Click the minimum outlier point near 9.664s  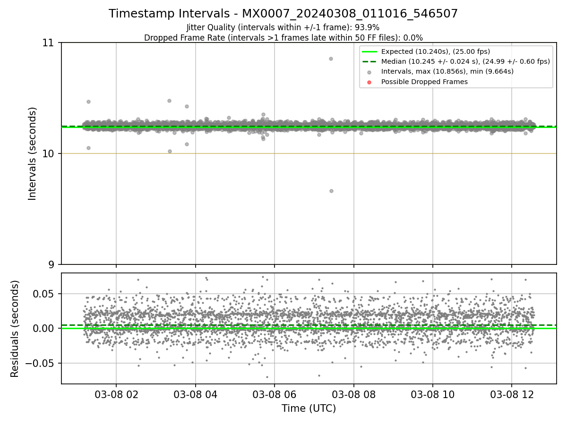coord(331,191)
